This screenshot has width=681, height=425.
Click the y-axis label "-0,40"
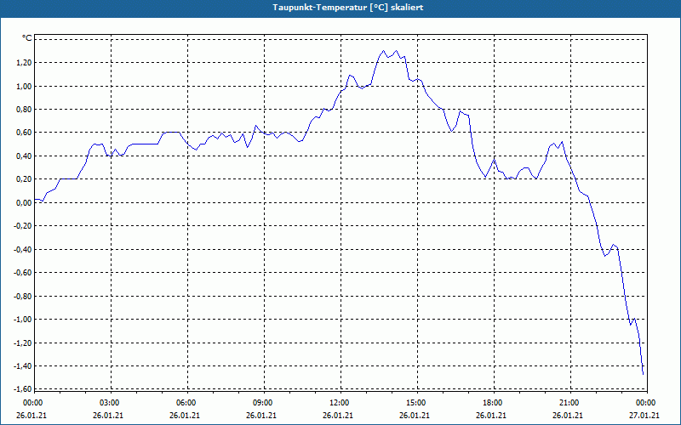[x=24, y=250]
